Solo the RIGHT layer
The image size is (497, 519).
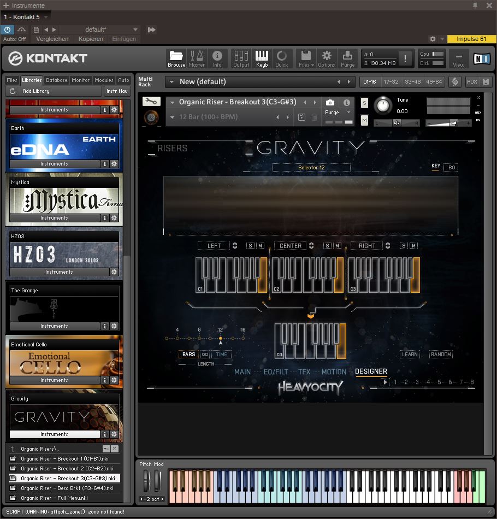coord(404,246)
